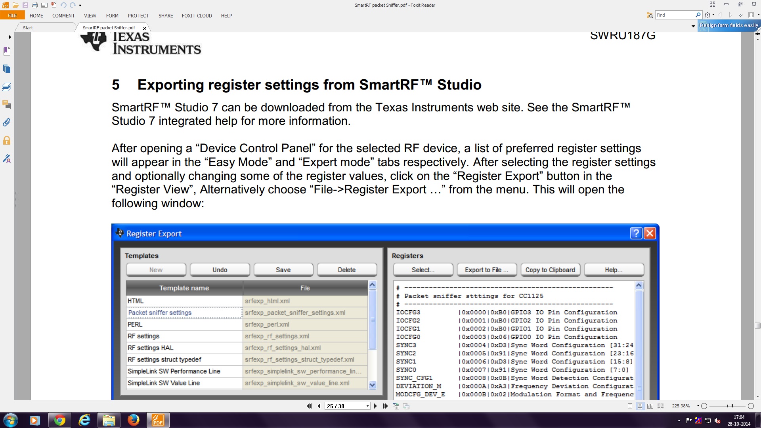Viewport: 761px width, 428px height.
Task: Expand the left navigation panel arrow
Action: (10, 37)
